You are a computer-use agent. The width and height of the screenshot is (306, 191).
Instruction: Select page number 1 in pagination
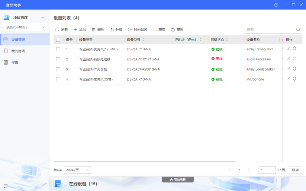coord(240,170)
